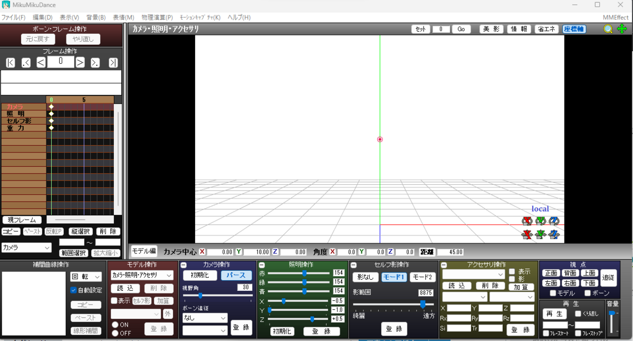Open the 背景(B) menu
This screenshot has height=341, width=633.
[x=96, y=17]
